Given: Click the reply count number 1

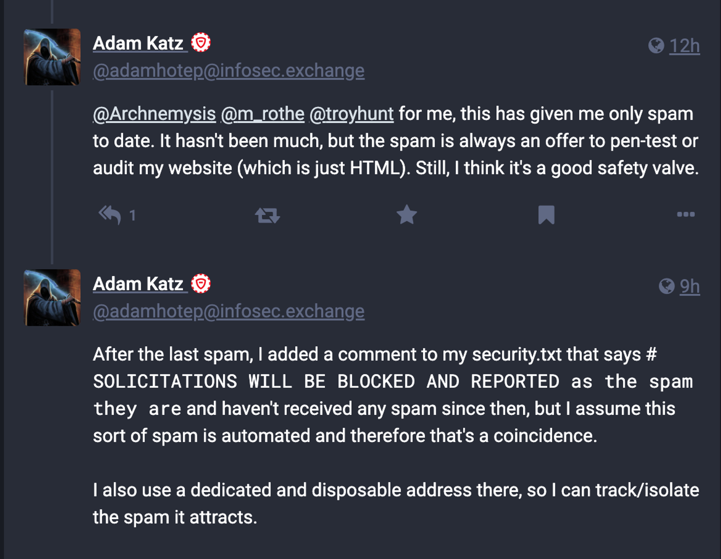Looking at the screenshot, I should 132,215.
